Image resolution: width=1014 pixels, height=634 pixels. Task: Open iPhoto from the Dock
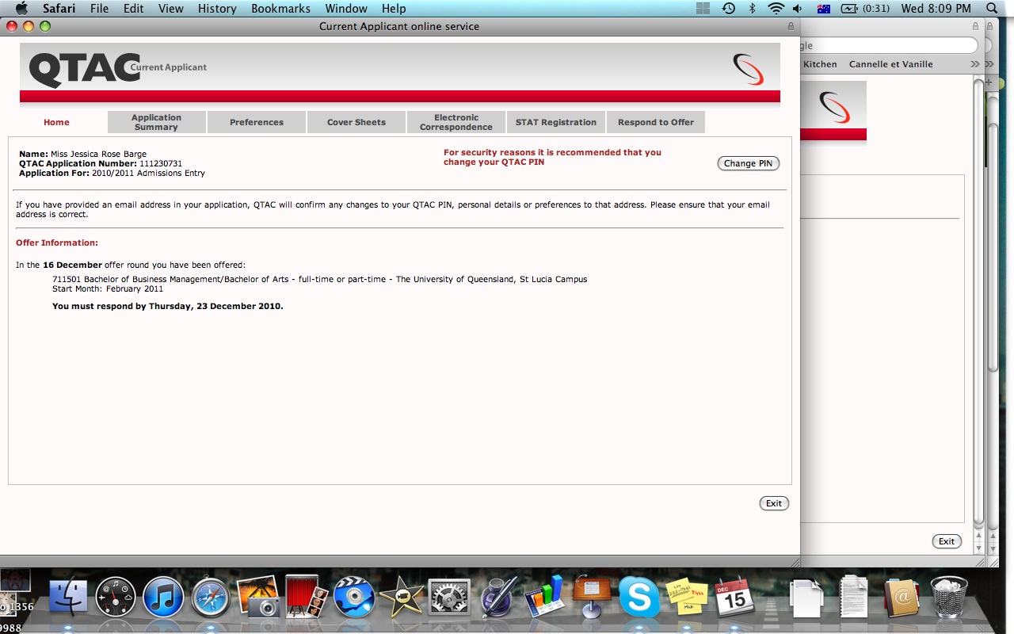(x=258, y=597)
